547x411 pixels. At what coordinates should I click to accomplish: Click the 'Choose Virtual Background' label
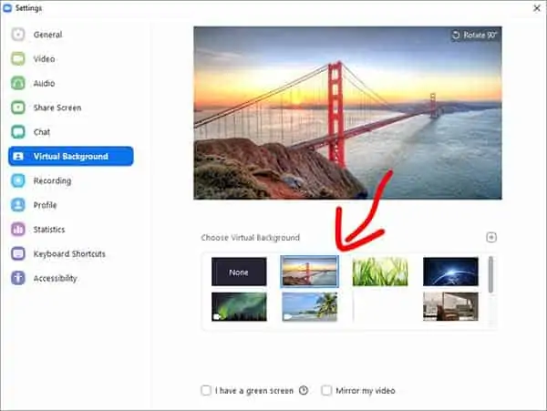pos(250,238)
